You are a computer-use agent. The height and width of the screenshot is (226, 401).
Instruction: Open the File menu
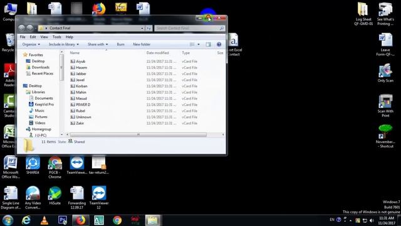click(23, 37)
